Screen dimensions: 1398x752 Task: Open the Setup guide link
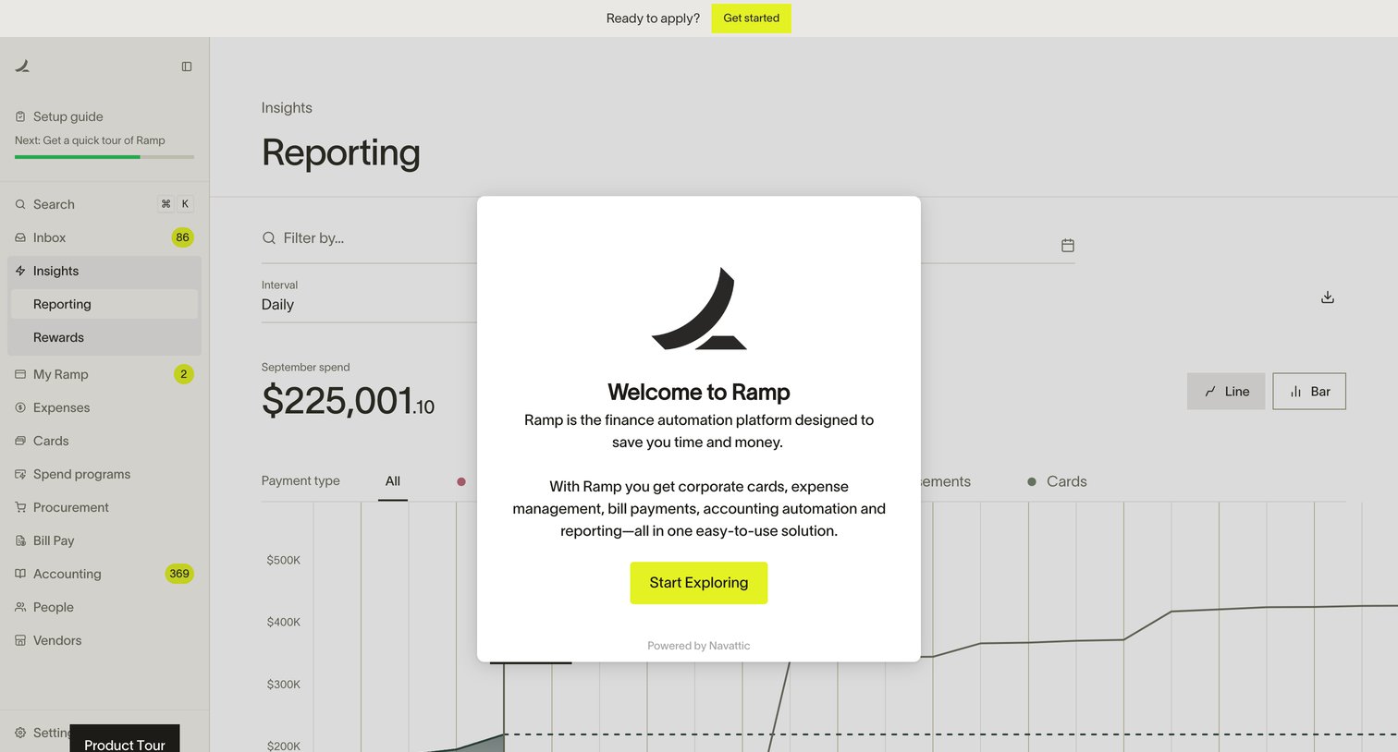click(67, 116)
